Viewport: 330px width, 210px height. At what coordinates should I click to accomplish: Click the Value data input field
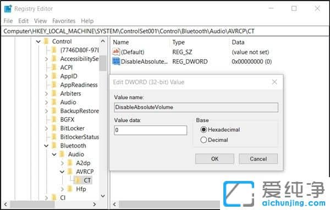[x=151, y=130]
